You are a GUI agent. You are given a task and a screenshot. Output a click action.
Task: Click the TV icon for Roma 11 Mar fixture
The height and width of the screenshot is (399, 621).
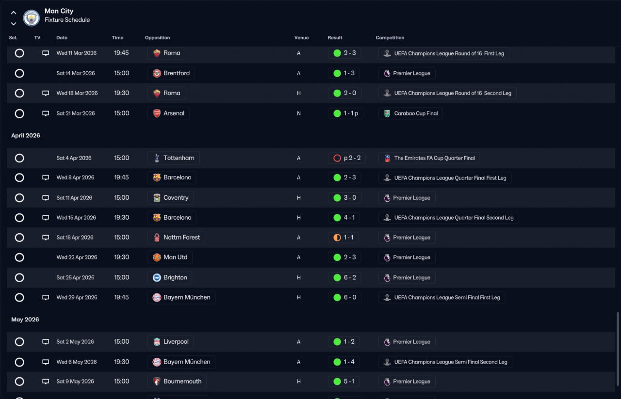(x=46, y=53)
